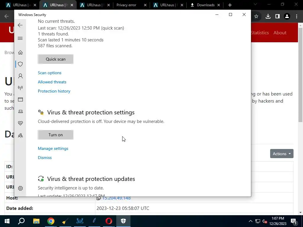Open the tab search chevron

point(255,4)
